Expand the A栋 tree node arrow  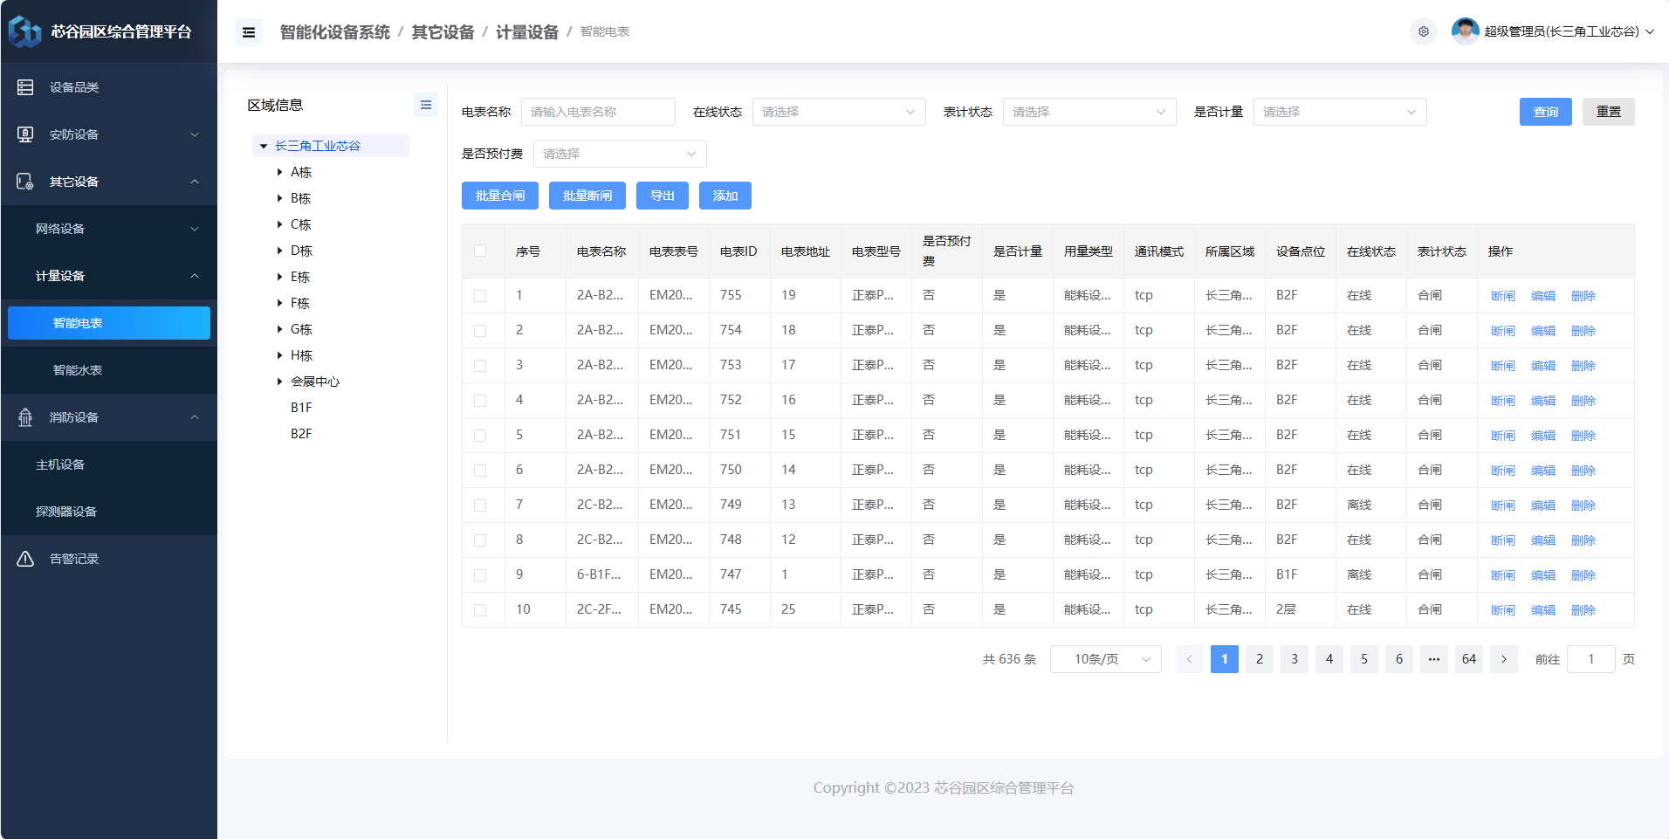[279, 172]
